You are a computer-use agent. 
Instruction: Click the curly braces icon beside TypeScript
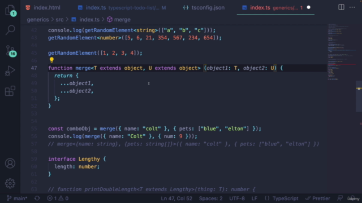[x=267, y=198]
